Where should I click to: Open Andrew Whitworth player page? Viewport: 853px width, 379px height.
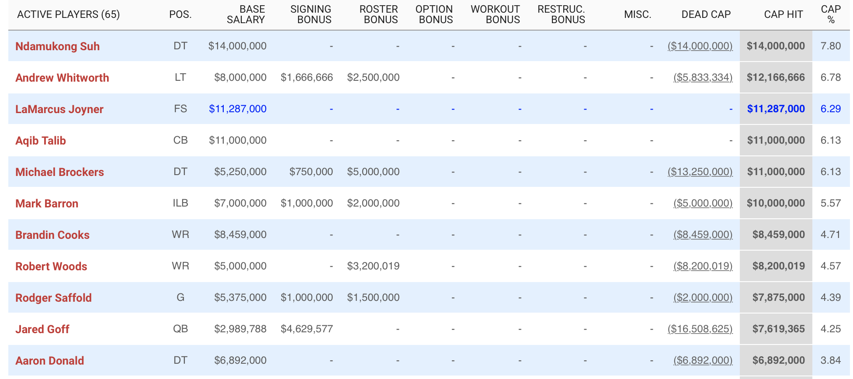click(62, 78)
